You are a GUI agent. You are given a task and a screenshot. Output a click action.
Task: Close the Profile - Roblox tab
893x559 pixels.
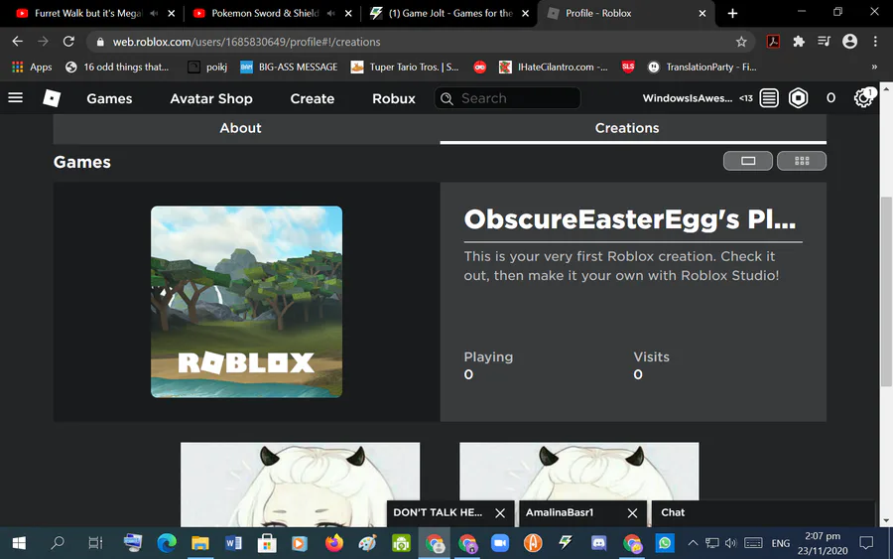(702, 13)
